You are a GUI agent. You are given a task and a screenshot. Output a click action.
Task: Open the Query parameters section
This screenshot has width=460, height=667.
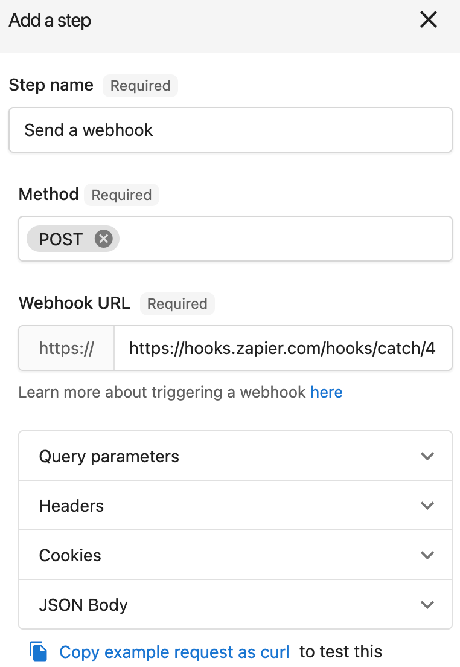235,456
